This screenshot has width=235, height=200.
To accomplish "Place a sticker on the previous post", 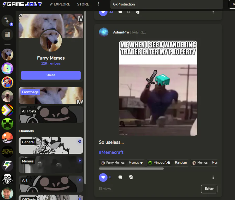I will tap(137, 12).
